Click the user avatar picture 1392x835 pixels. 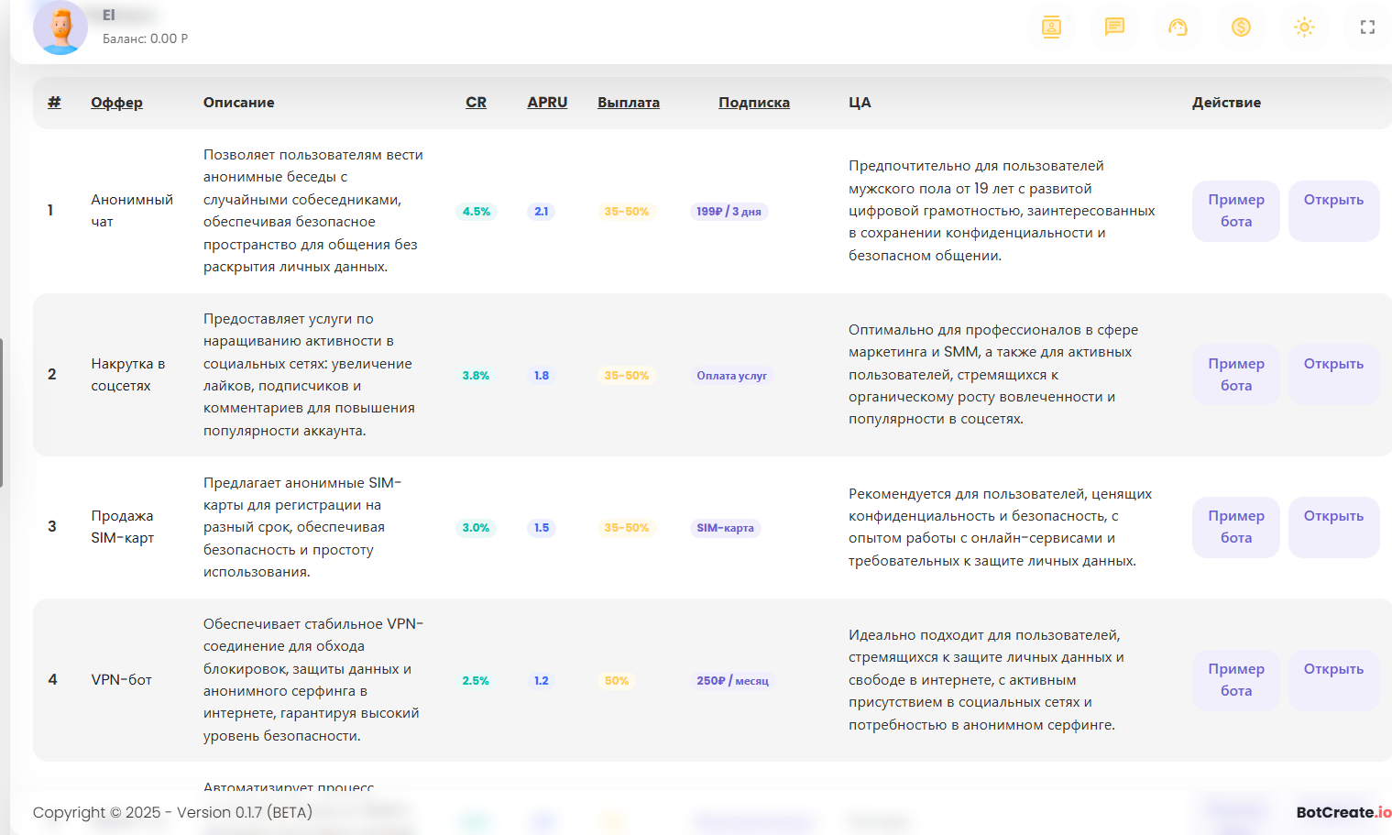click(x=60, y=27)
